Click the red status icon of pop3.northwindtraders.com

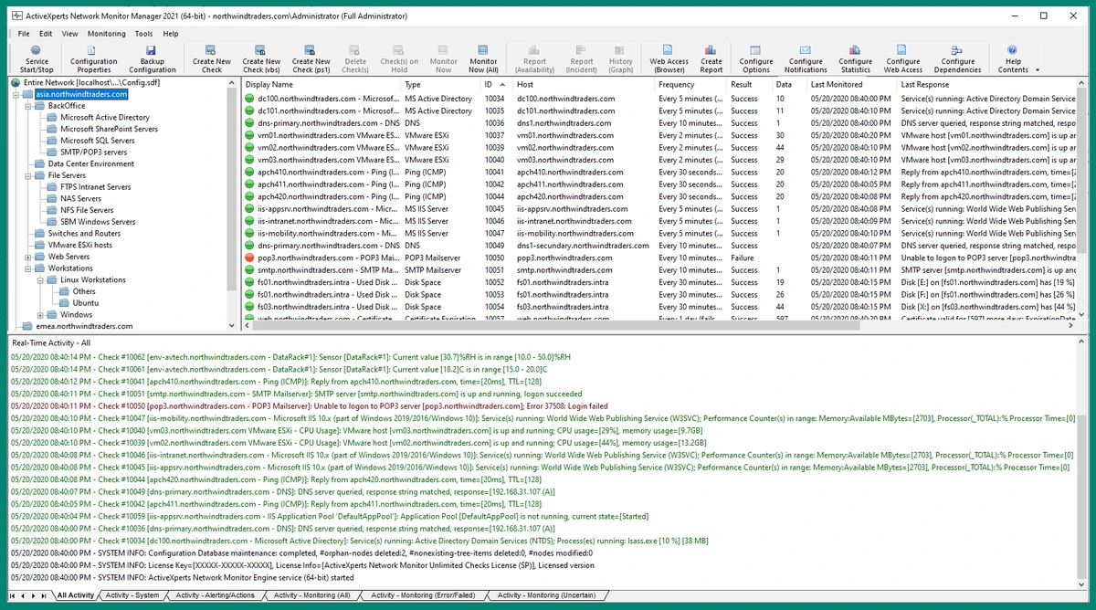point(250,258)
